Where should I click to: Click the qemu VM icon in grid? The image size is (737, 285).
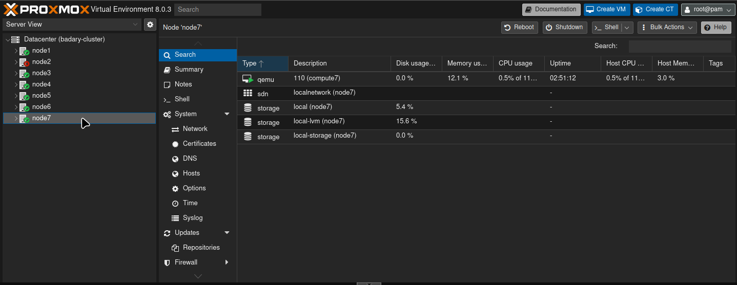248,79
